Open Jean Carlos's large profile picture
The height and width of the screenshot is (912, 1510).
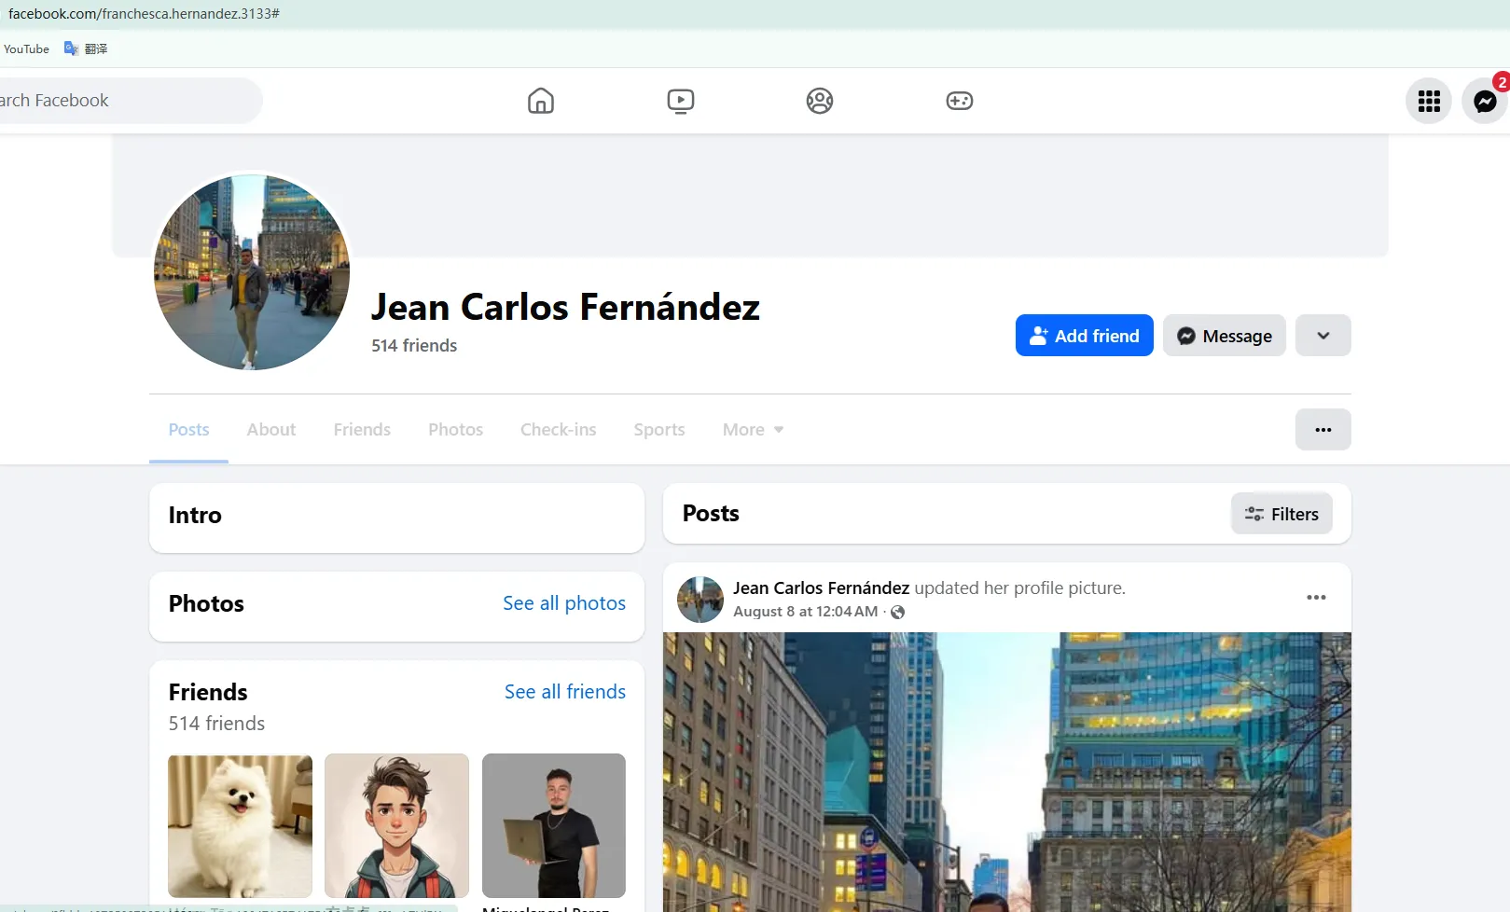pyautogui.click(x=252, y=272)
